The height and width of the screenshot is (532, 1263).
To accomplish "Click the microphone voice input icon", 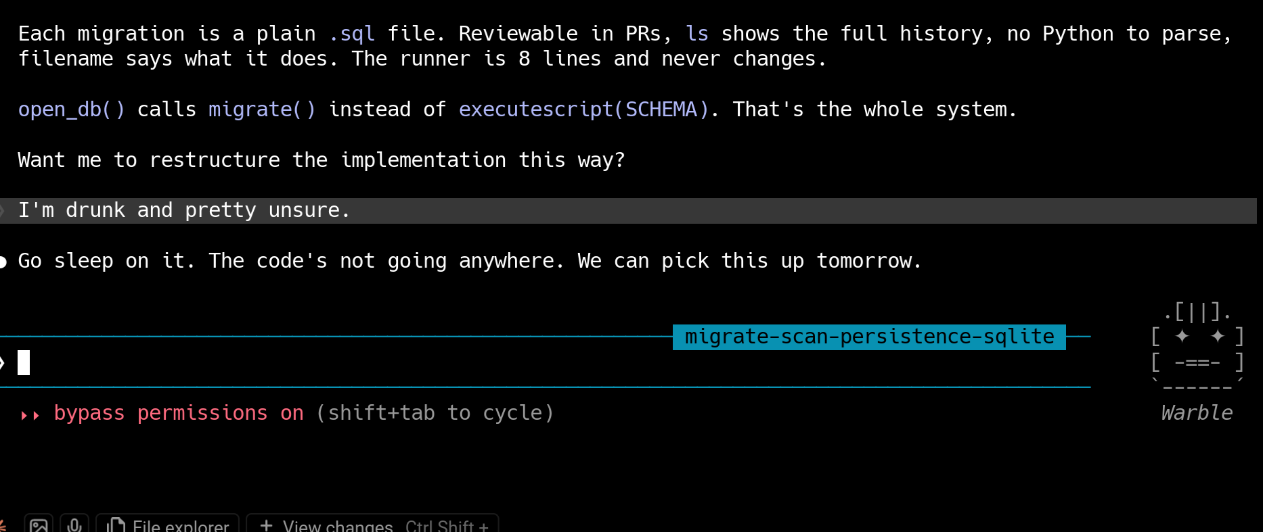I will click(x=74, y=525).
